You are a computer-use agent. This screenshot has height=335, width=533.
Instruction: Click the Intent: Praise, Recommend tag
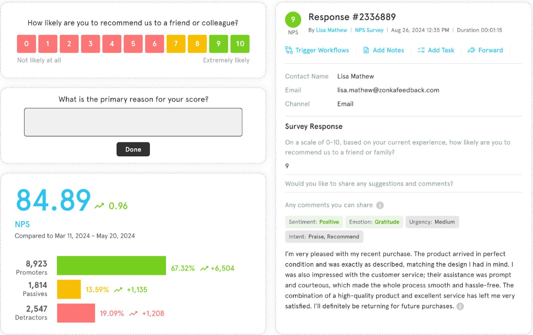point(324,237)
